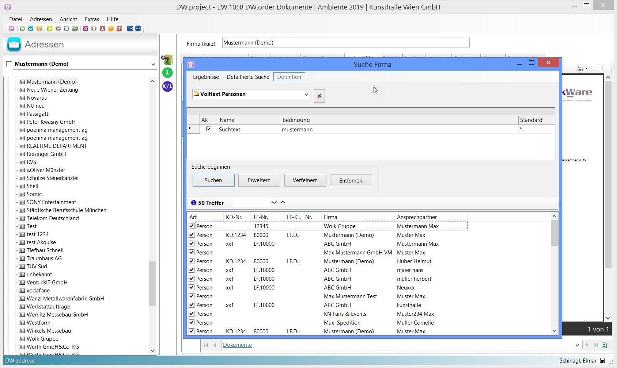This screenshot has height=368, width=617.
Task: Open the Dokumente dropdown at the bottom
Action: pyautogui.click(x=577, y=345)
